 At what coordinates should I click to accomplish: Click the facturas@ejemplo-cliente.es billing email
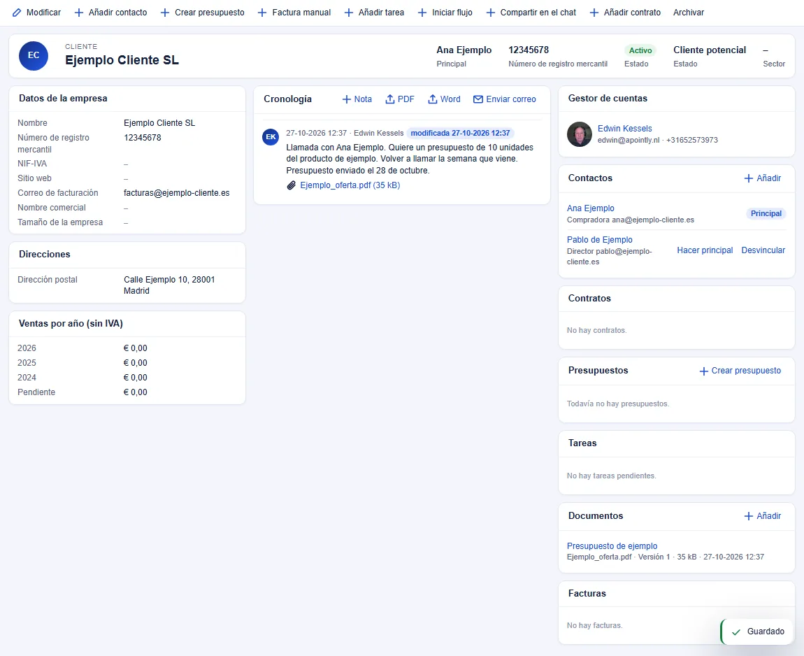(x=177, y=193)
